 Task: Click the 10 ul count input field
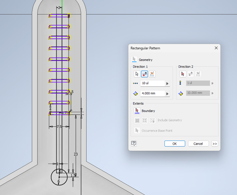[153, 83]
